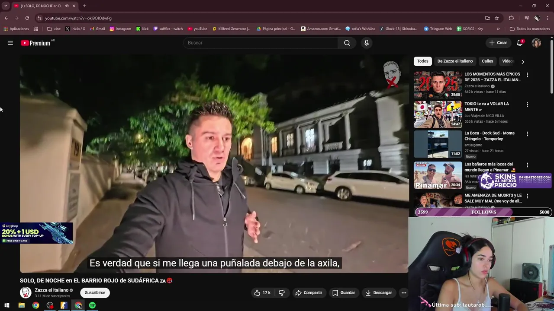Open Windows Start menu
This screenshot has height=311, width=554.
pyautogui.click(x=7, y=305)
